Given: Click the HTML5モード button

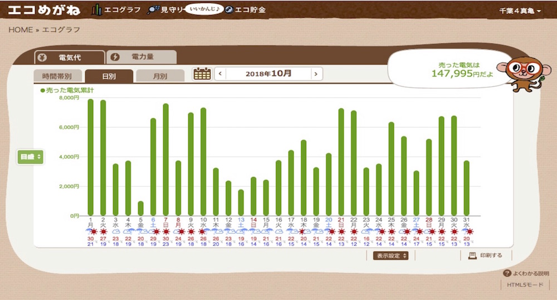Looking at the screenshot, I should coord(525,285).
